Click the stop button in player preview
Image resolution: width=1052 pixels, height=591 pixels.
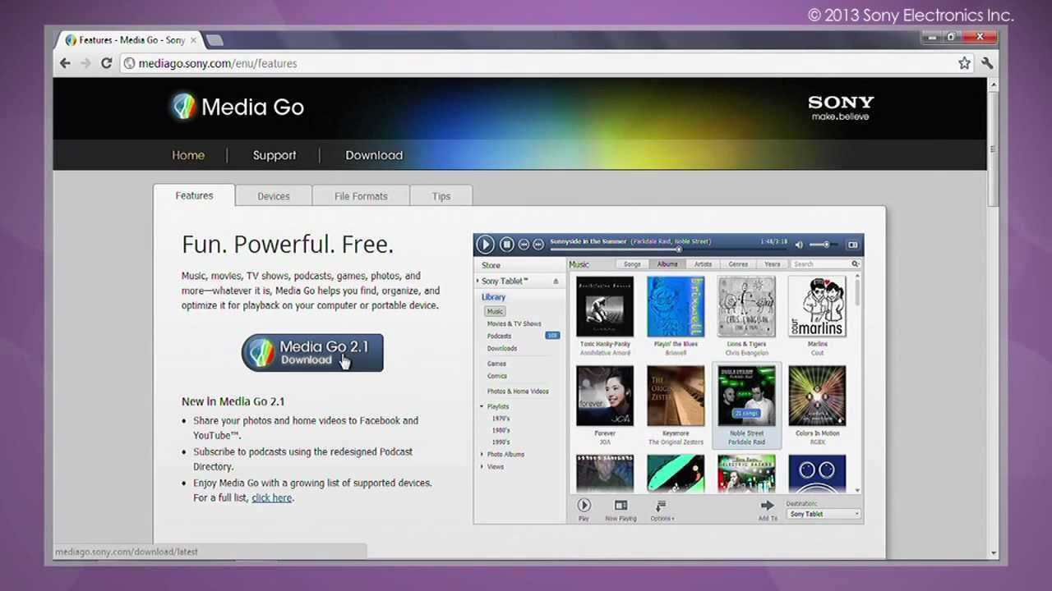507,244
